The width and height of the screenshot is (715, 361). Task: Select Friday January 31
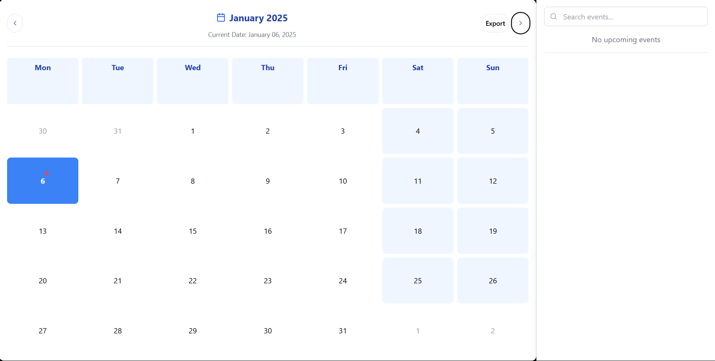click(x=342, y=331)
